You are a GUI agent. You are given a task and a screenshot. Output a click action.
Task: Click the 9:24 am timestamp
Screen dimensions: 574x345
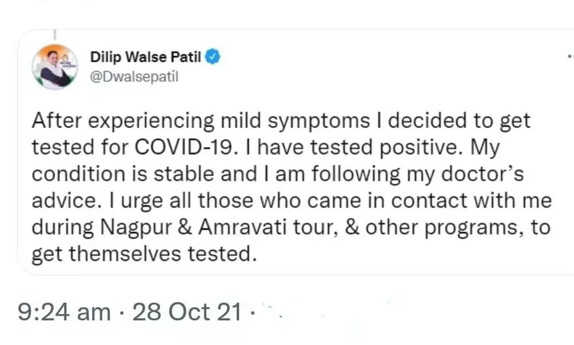64,312
